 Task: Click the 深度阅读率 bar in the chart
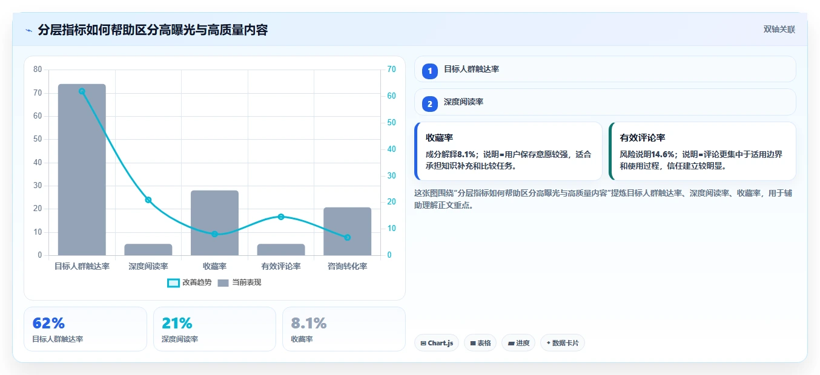tap(148, 250)
